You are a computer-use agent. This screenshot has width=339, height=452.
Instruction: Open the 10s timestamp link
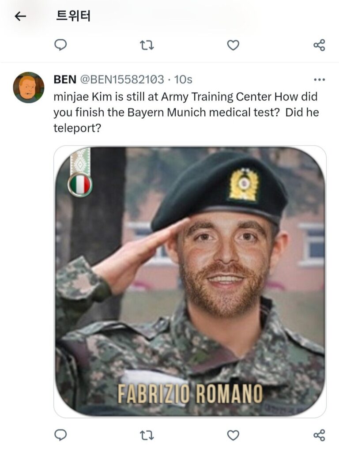[183, 79]
